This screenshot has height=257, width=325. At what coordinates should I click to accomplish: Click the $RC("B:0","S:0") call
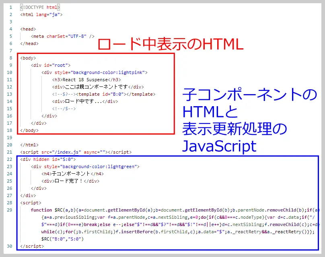[x=62, y=239]
